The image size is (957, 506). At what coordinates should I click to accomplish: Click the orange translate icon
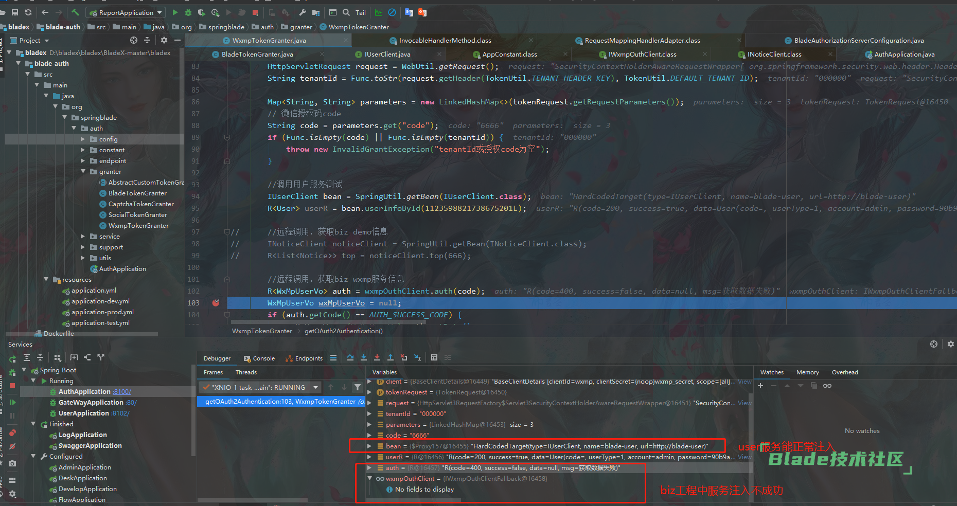pyautogui.click(x=422, y=12)
